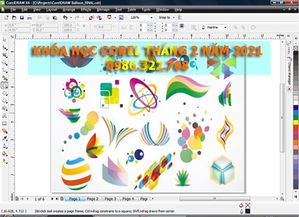The image size is (299, 217).
Task: Switch to Page 3 tab
Action: pyautogui.click(x=111, y=199)
